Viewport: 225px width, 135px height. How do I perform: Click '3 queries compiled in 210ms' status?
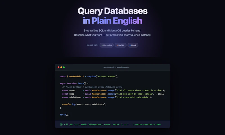pyautogui.click(x=147, y=124)
